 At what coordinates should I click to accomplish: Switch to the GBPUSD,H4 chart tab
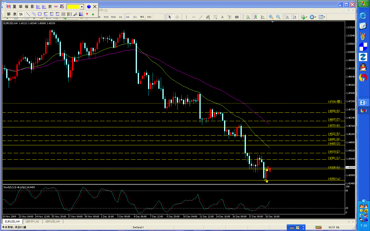pyautogui.click(x=52, y=222)
